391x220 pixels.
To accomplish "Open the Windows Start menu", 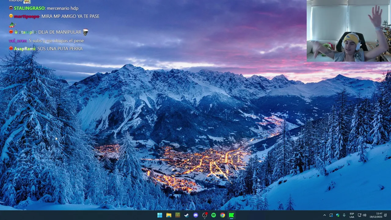I will pyautogui.click(x=159, y=215).
